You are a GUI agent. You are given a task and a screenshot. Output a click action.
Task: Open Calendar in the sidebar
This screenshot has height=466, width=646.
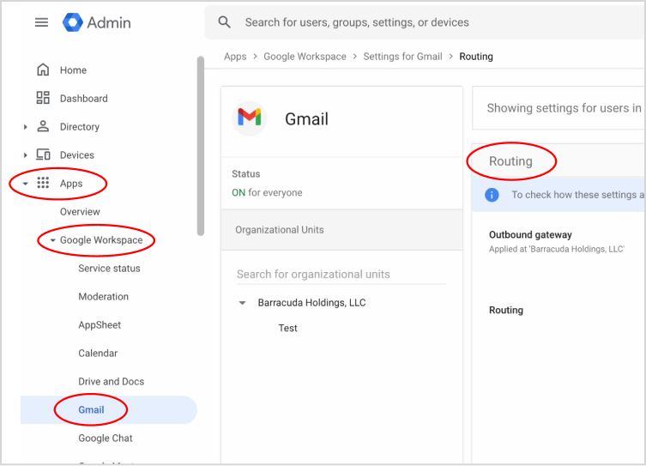click(98, 354)
